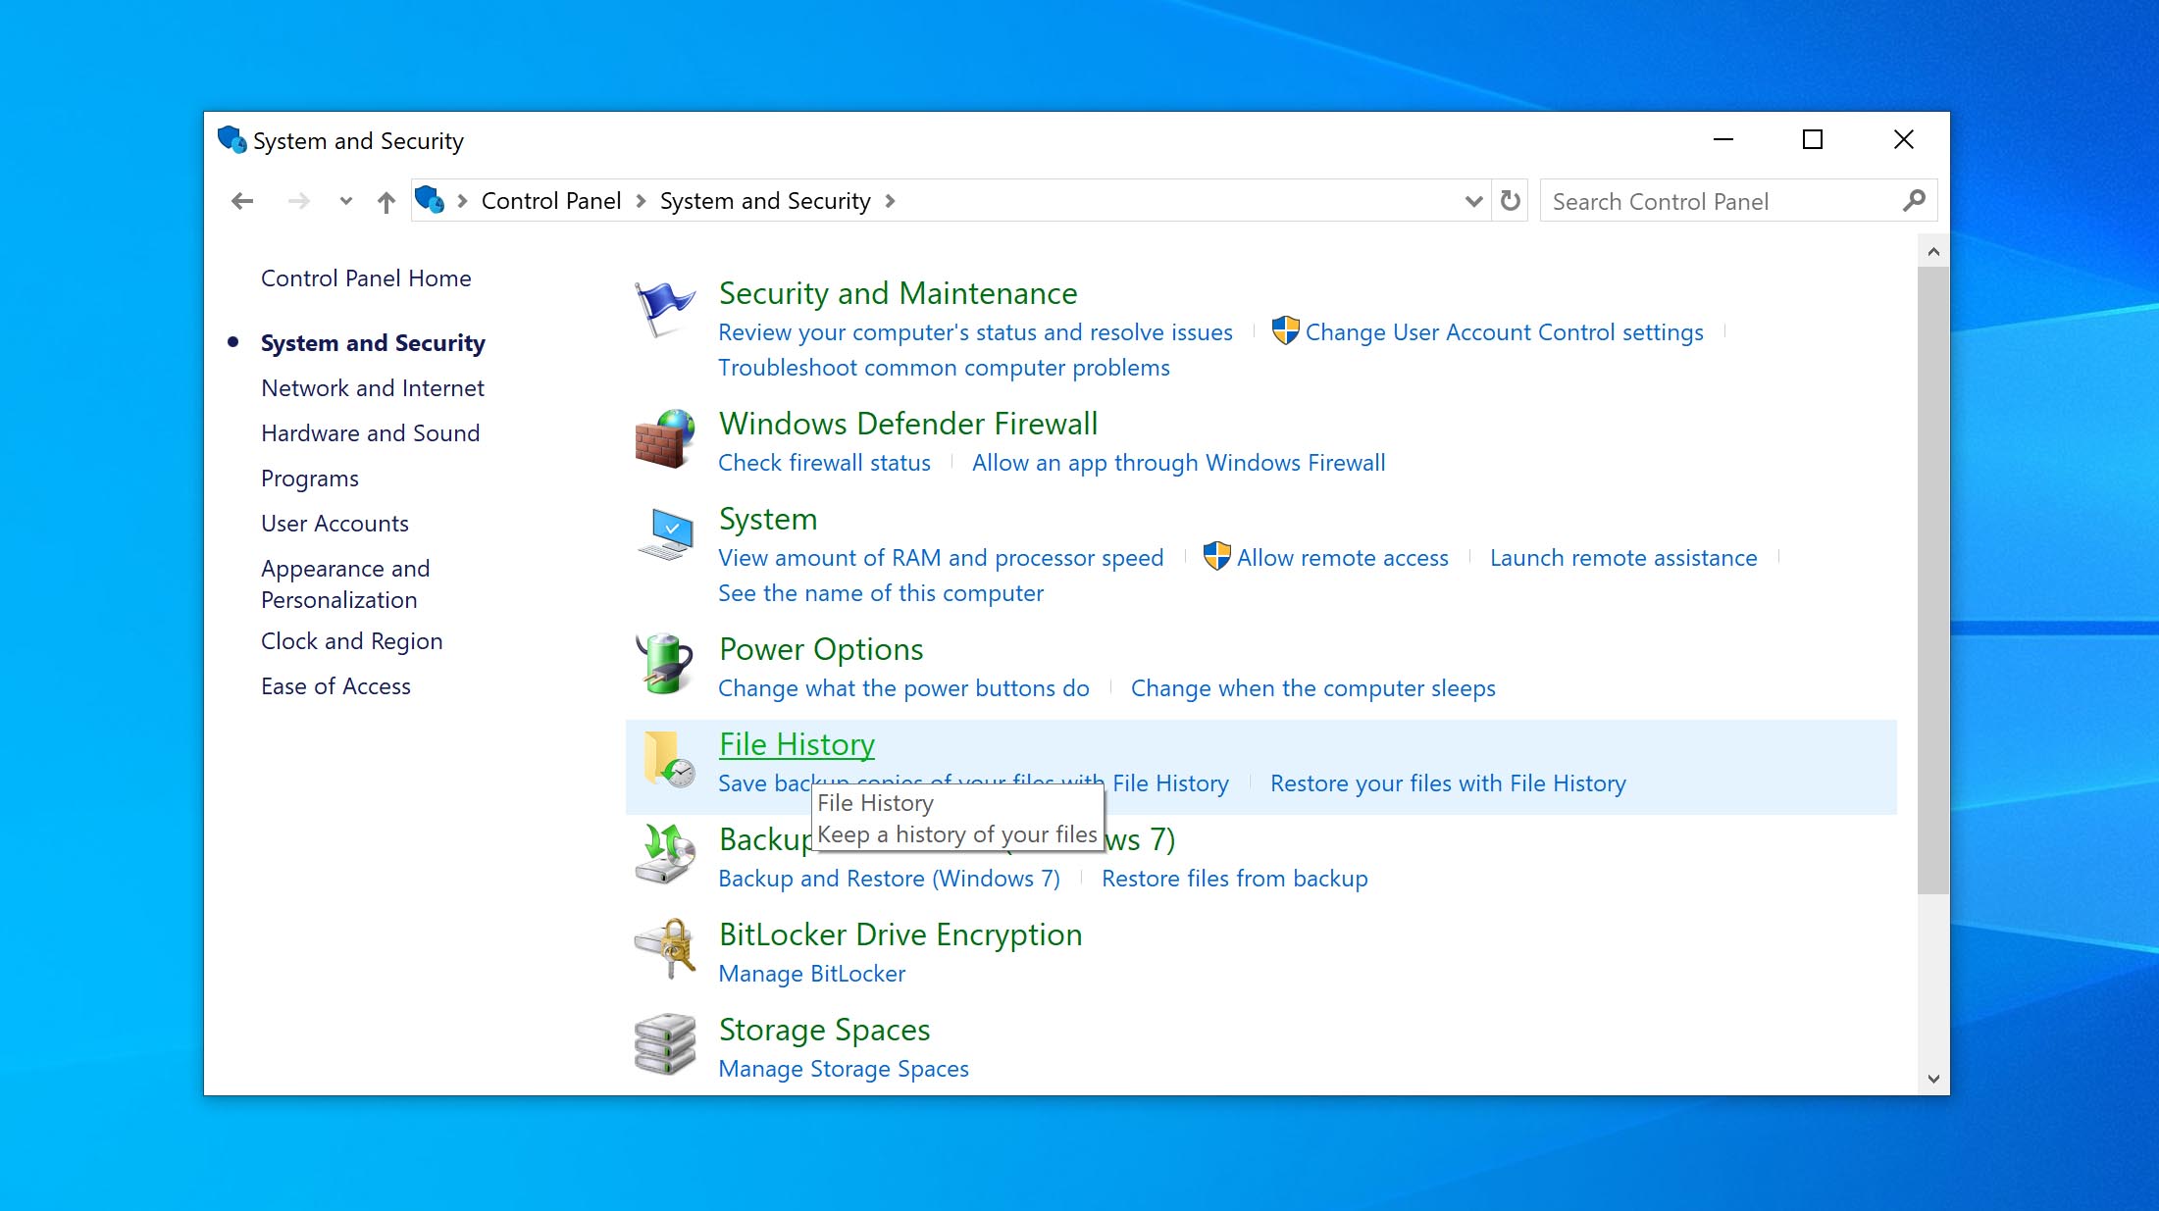Expand the chevron before Control Panel breadcrumb

(x=462, y=201)
